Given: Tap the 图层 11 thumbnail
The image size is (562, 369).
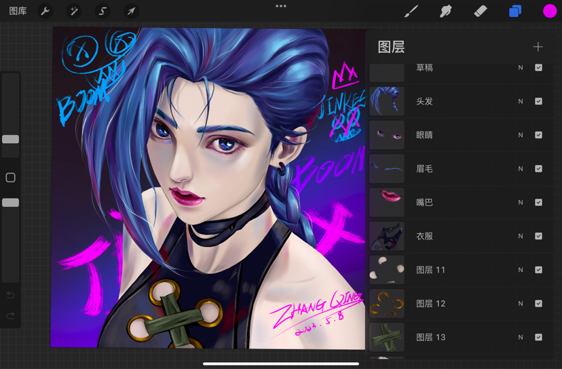Looking at the screenshot, I should coord(387,270).
